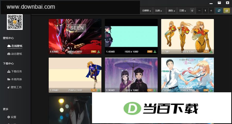
Task: Click the 1.7MB file size label
Action: 166,52
